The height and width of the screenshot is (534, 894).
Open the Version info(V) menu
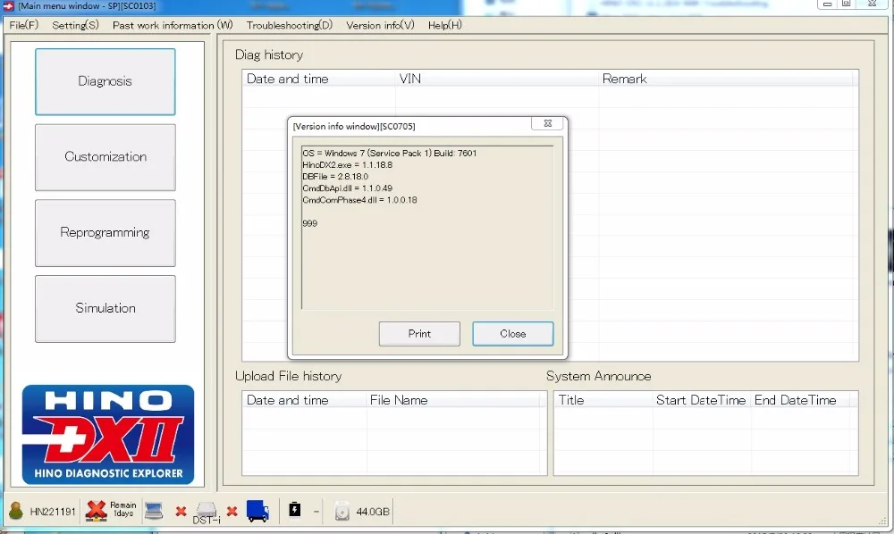pyautogui.click(x=380, y=25)
